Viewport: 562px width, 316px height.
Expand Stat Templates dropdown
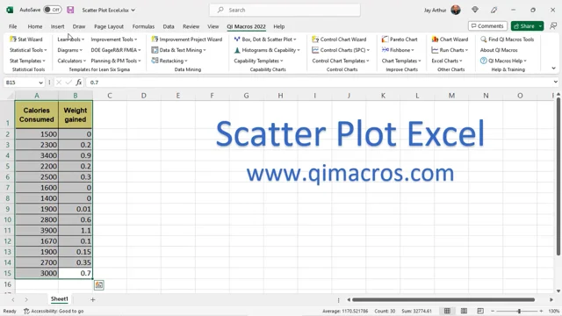tap(27, 61)
